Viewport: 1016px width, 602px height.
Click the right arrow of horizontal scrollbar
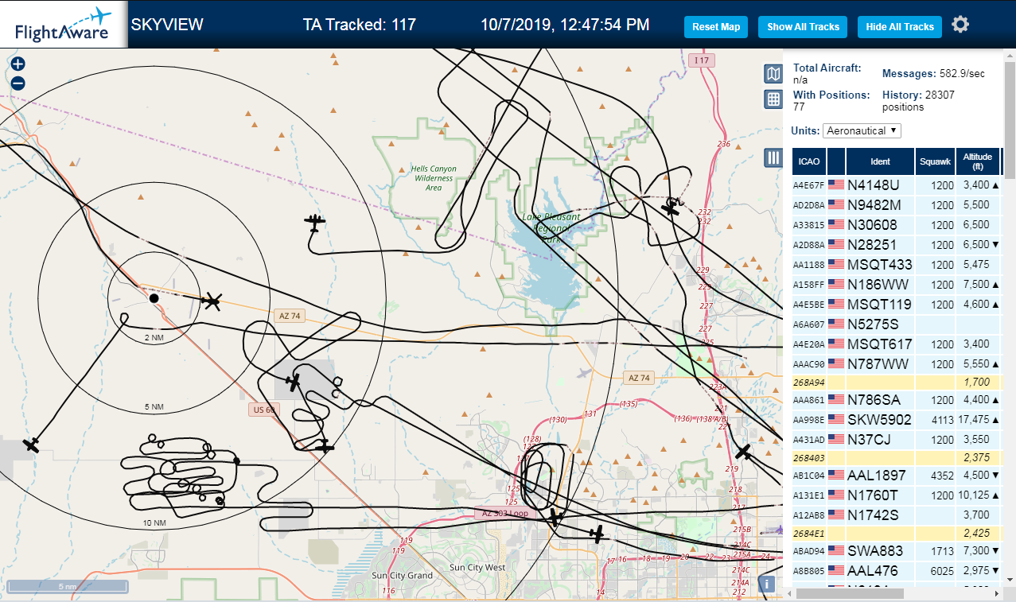click(x=998, y=593)
